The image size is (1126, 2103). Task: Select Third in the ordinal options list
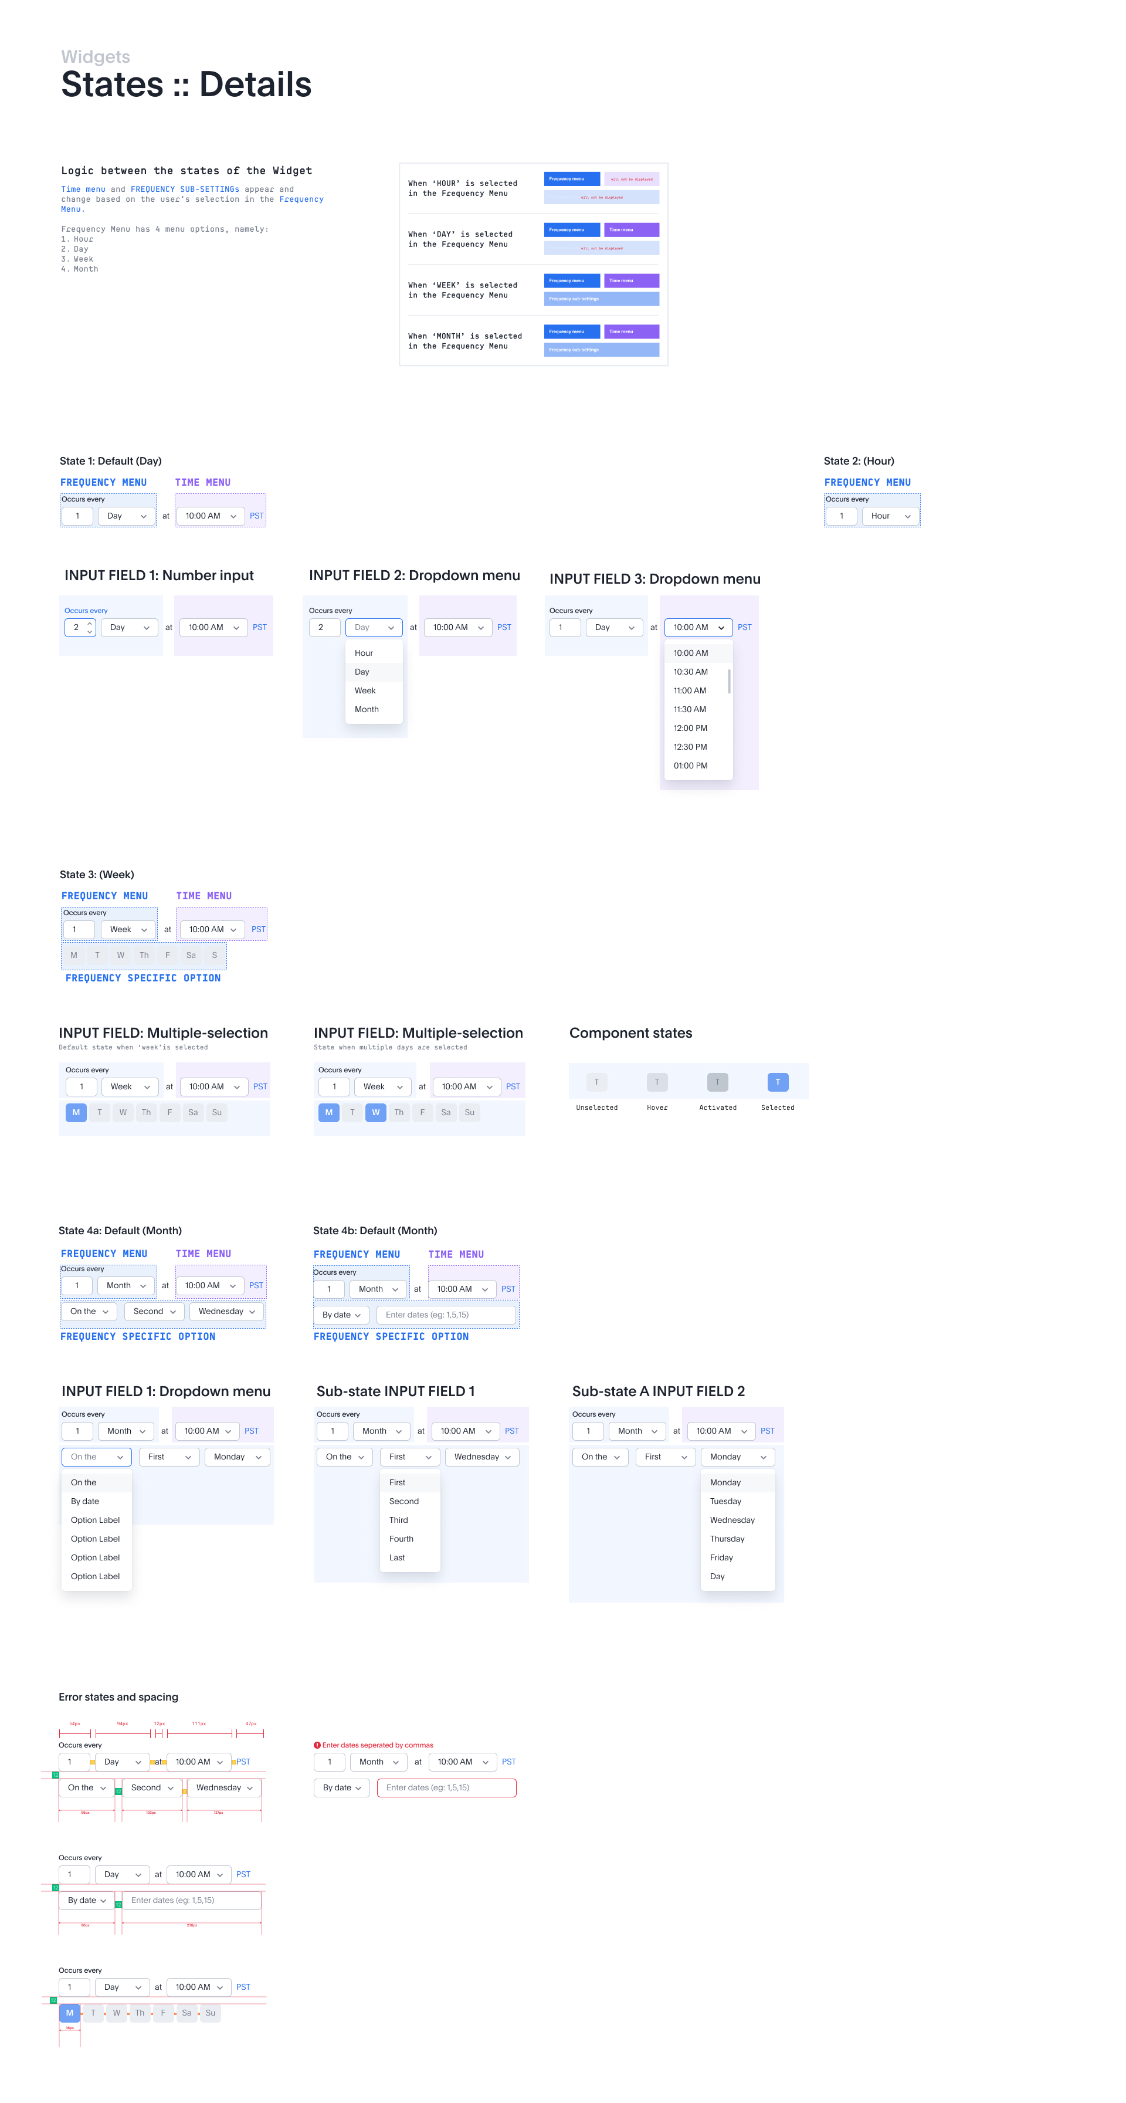point(399,1520)
